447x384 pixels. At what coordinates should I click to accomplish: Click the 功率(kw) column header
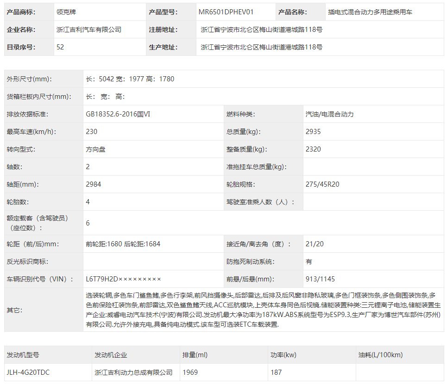click(283, 355)
